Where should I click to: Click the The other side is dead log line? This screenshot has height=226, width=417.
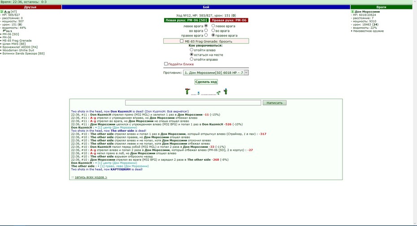(x=109, y=130)
